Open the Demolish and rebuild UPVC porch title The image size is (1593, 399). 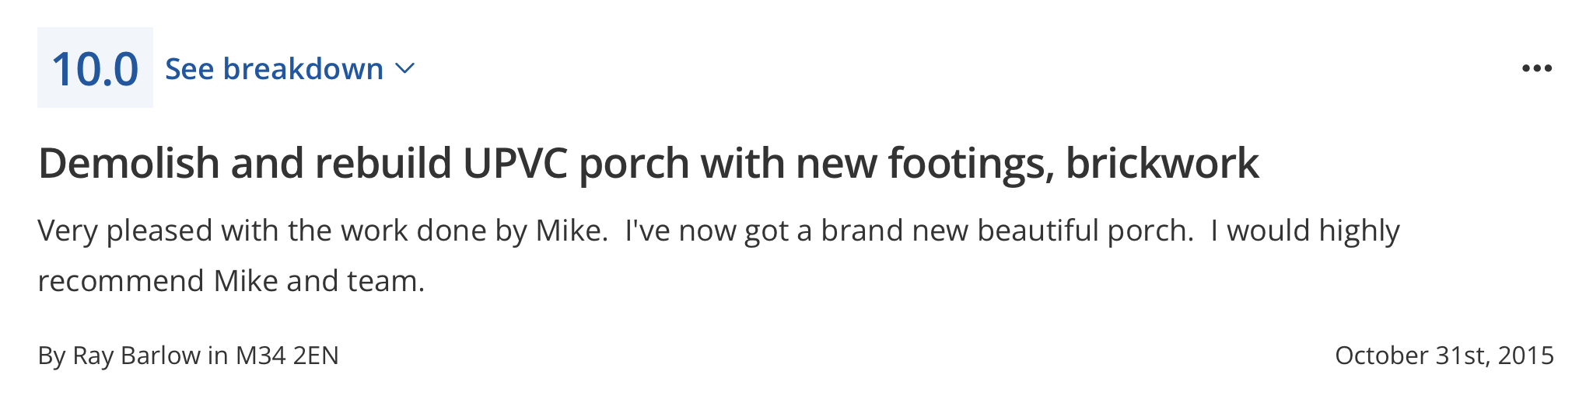click(x=648, y=164)
